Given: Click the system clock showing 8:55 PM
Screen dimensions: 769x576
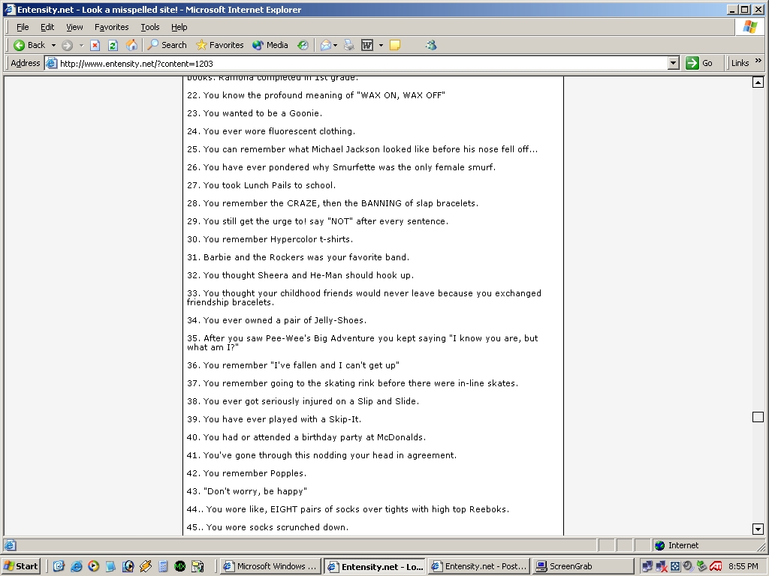Looking at the screenshot, I should (x=743, y=566).
